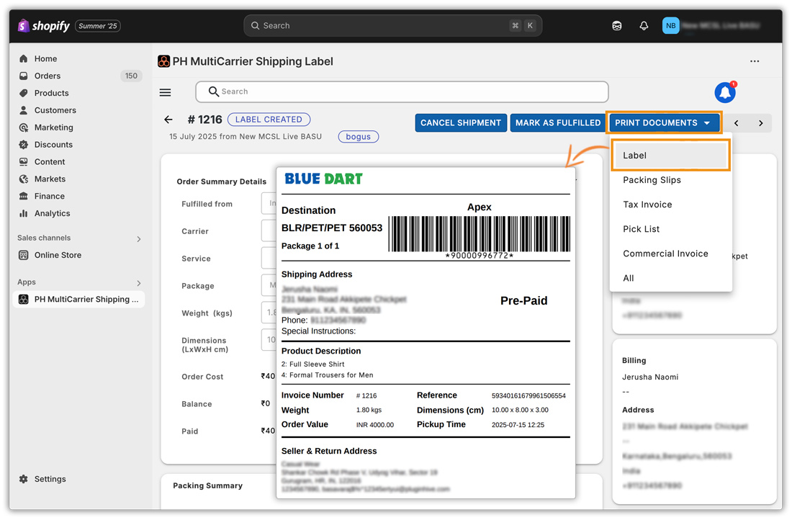Click the reference number 59340161679961506554
The height and width of the screenshot is (520, 792).
click(x=528, y=395)
